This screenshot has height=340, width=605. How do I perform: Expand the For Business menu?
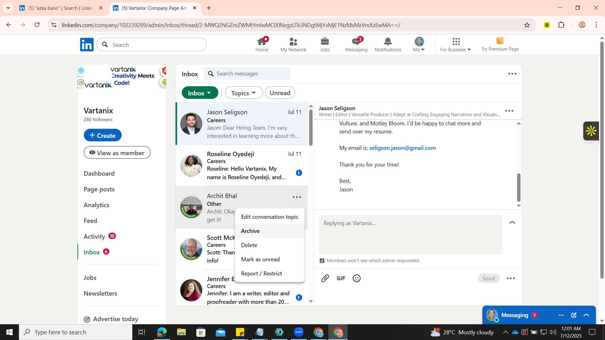click(456, 44)
